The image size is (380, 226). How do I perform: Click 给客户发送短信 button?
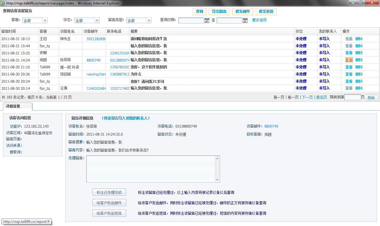tap(109, 213)
